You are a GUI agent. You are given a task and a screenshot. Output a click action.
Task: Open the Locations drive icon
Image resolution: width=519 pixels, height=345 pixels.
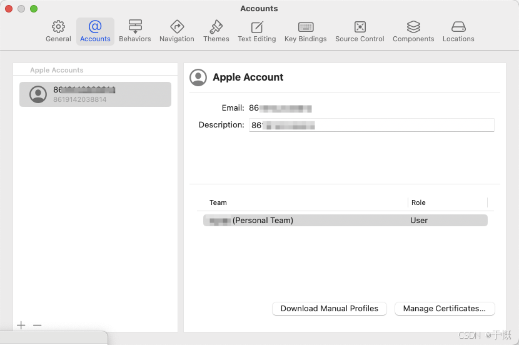[x=458, y=27]
